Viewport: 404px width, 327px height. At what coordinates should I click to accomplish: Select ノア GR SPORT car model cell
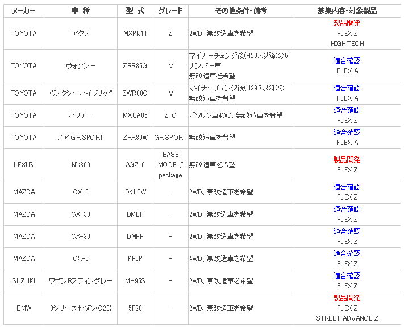[81, 138]
